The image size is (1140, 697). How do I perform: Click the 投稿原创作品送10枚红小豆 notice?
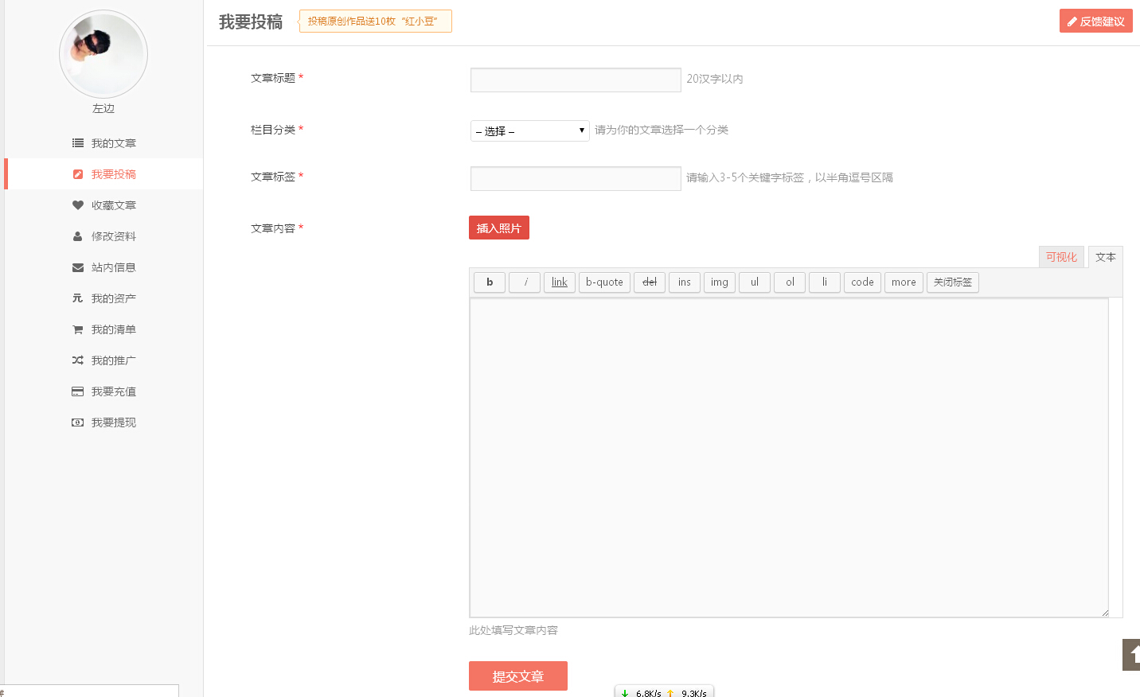tap(376, 21)
